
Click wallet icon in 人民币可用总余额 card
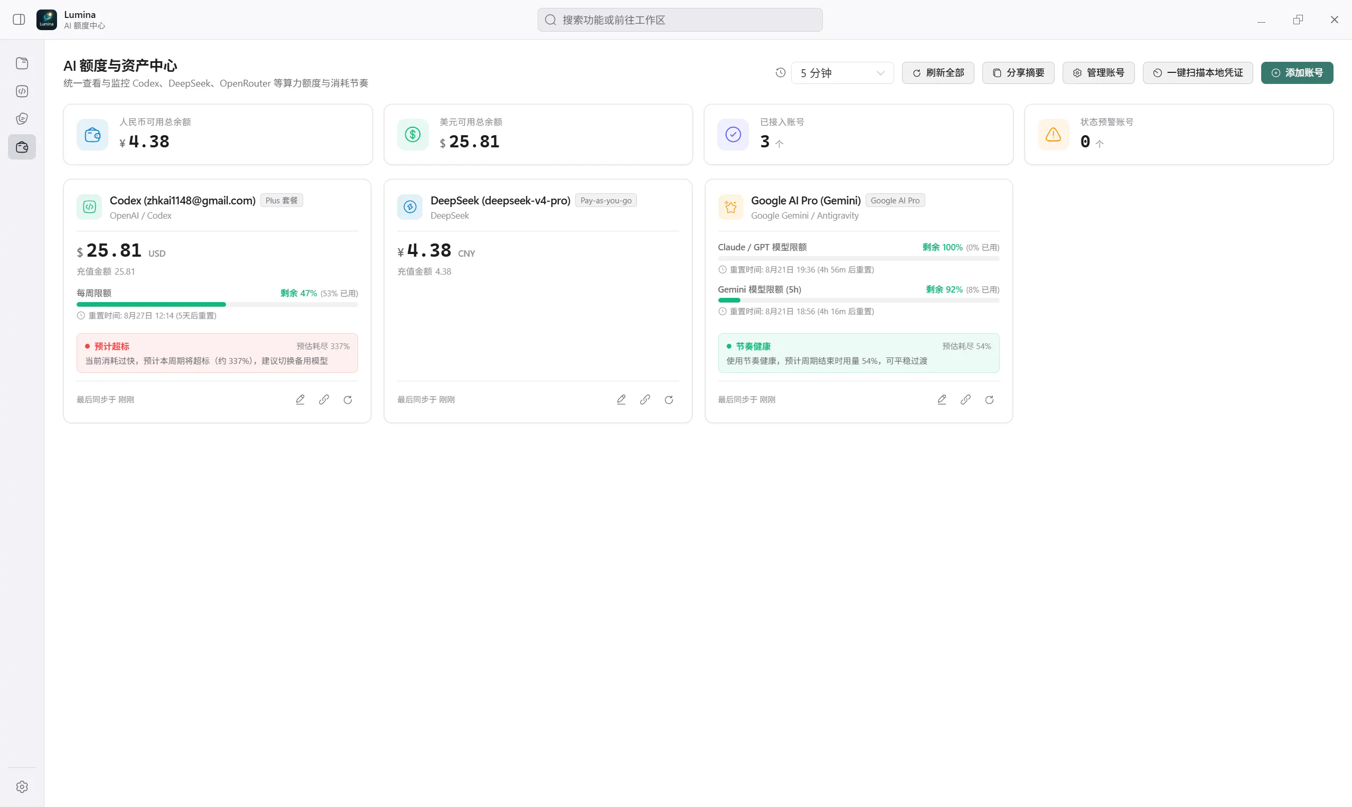pyautogui.click(x=92, y=134)
